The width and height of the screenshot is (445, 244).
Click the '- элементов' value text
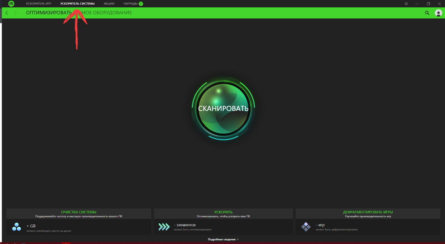pyautogui.click(x=185, y=225)
